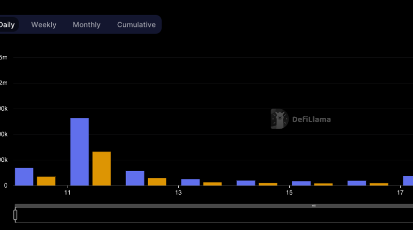Show the Cumulative chart view
413x230 pixels.
coord(136,25)
